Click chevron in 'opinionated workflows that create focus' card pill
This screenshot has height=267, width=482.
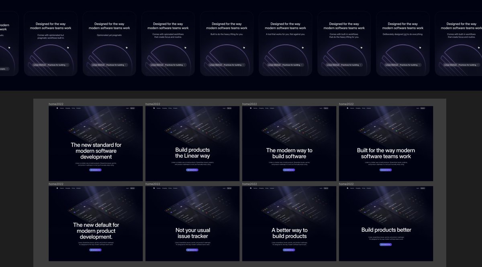pos(184,65)
